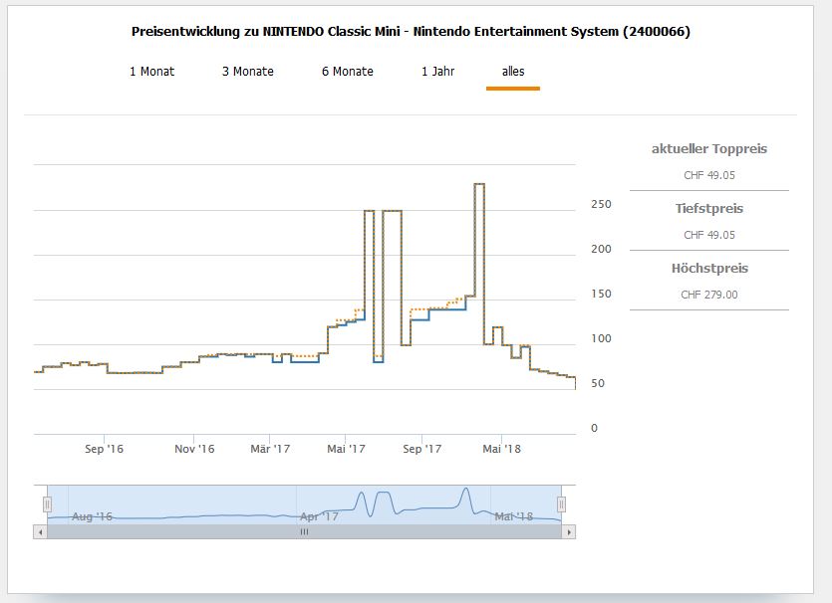
Task: Click 'aktueller Toppreis' label
Action: click(x=709, y=149)
